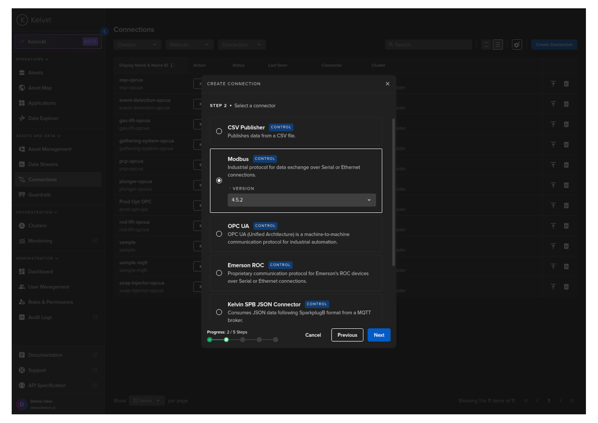598x423 pixels.
Task: Click the delete icon for esp-opcua row
Action: [566, 84]
